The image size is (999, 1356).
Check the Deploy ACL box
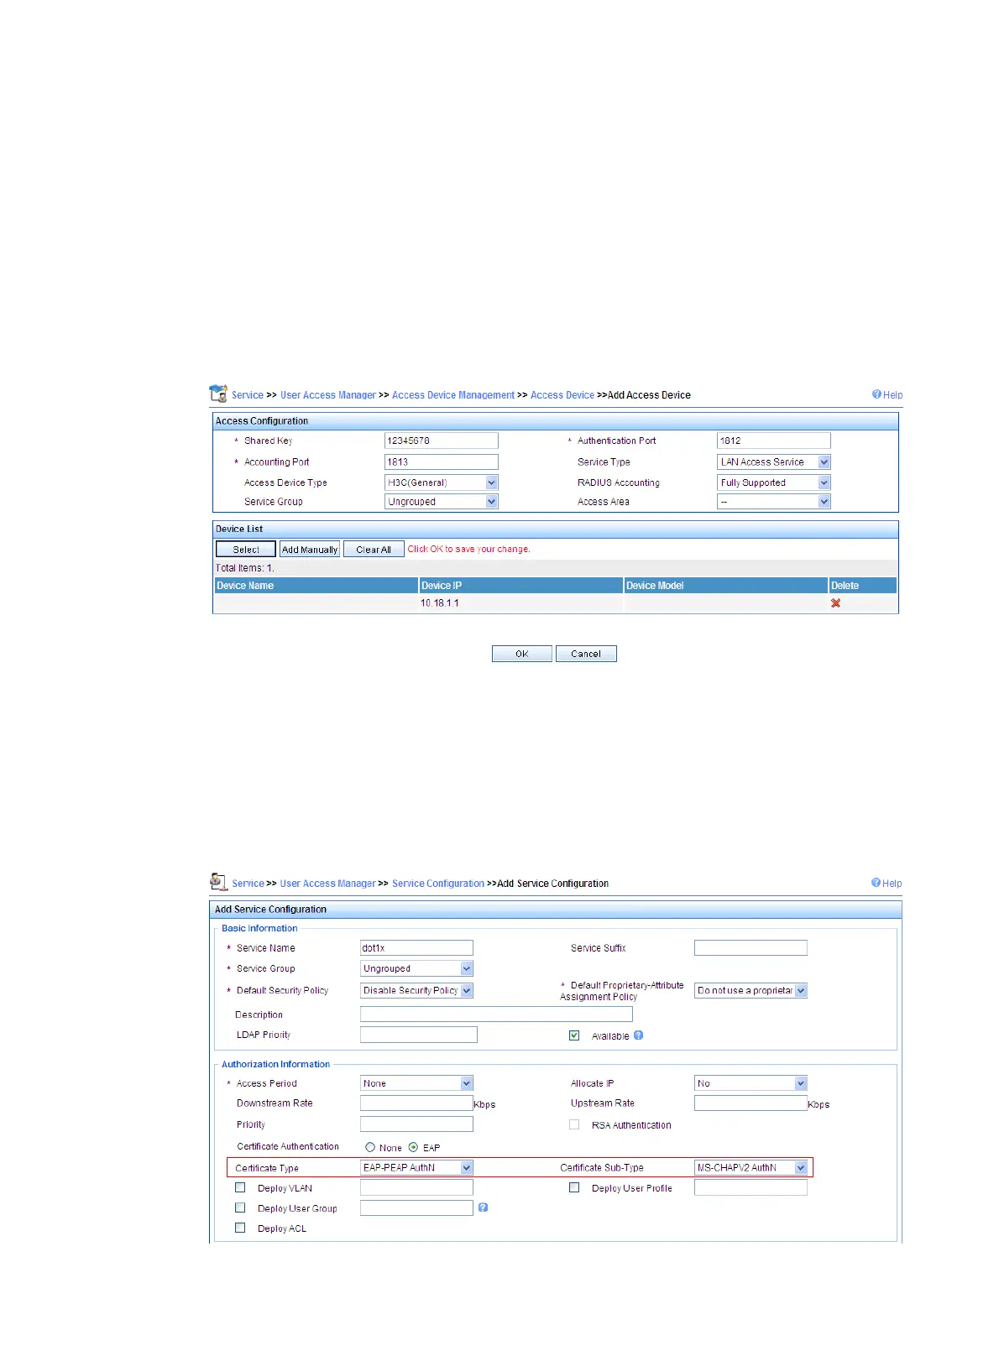[x=240, y=1228]
